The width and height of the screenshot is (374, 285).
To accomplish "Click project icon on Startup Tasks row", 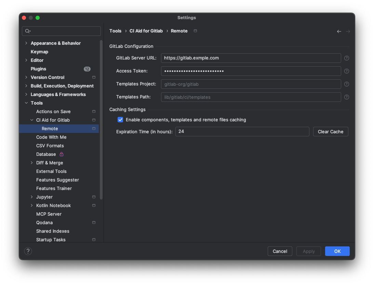I will (x=94, y=240).
